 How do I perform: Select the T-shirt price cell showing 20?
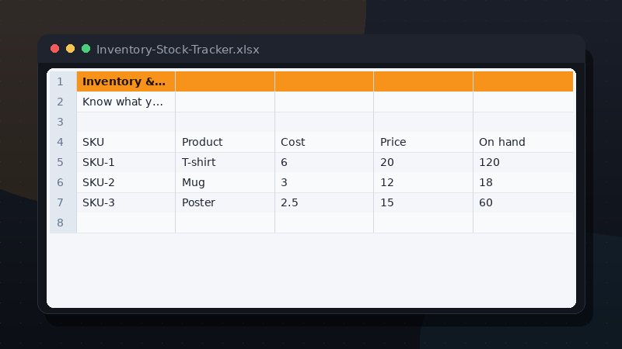pos(423,162)
